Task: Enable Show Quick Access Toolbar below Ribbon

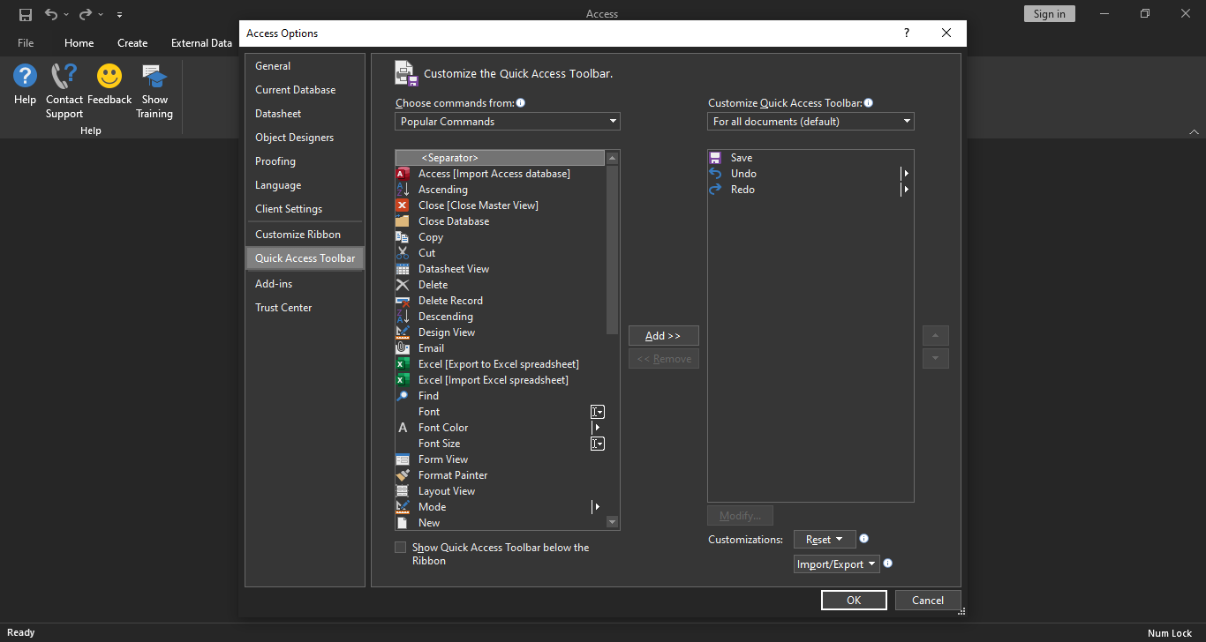Action: (401, 548)
